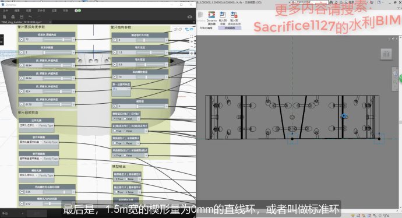Switch Dynamo to graph view navigation icon
The width and height of the screenshot is (402, 218).
pos(189,30)
